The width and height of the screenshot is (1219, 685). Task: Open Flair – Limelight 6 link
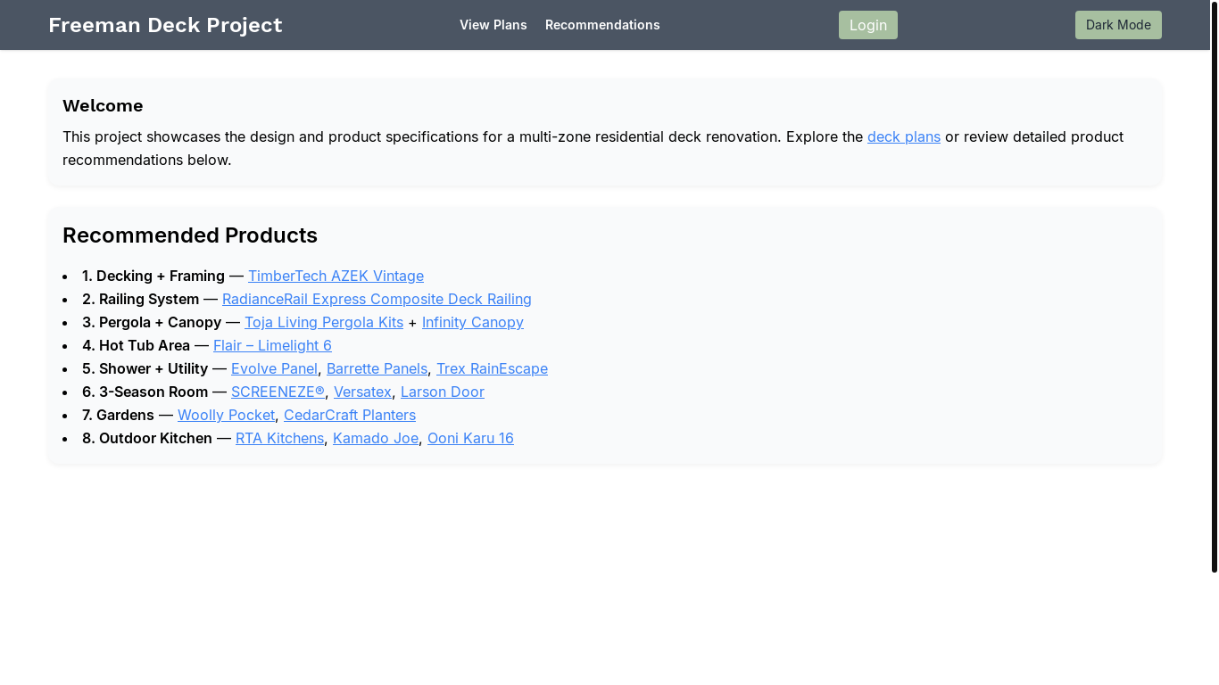(x=272, y=345)
